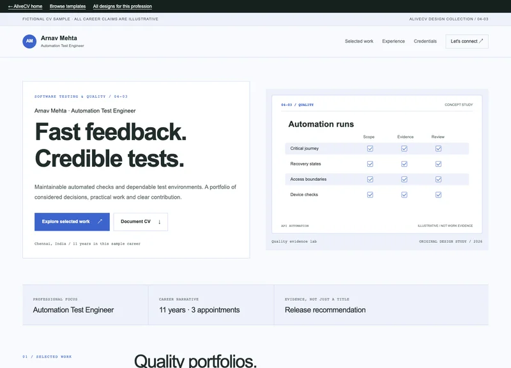
Task: Select the Access boundaries row label
Action: 309,180
